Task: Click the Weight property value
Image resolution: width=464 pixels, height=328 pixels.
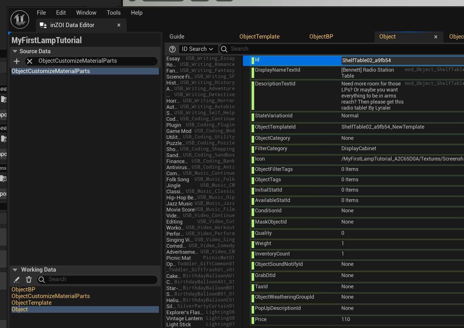Action: (343, 243)
